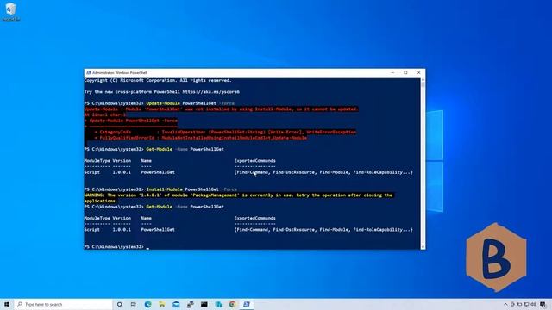Screen dimensions: 552x310
Task: Open Cortana from the taskbar
Action: (x=119, y=304)
